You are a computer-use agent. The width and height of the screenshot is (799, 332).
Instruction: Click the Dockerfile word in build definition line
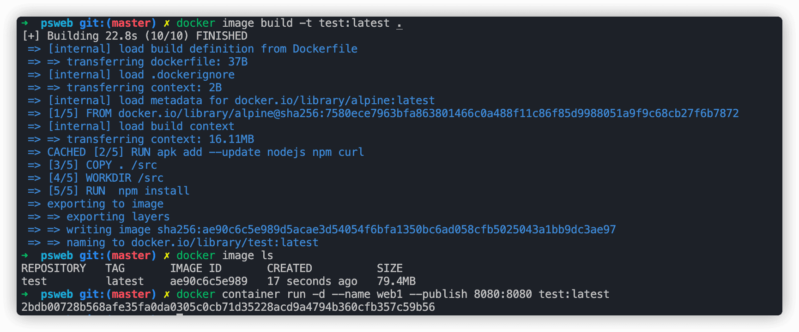click(325, 49)
